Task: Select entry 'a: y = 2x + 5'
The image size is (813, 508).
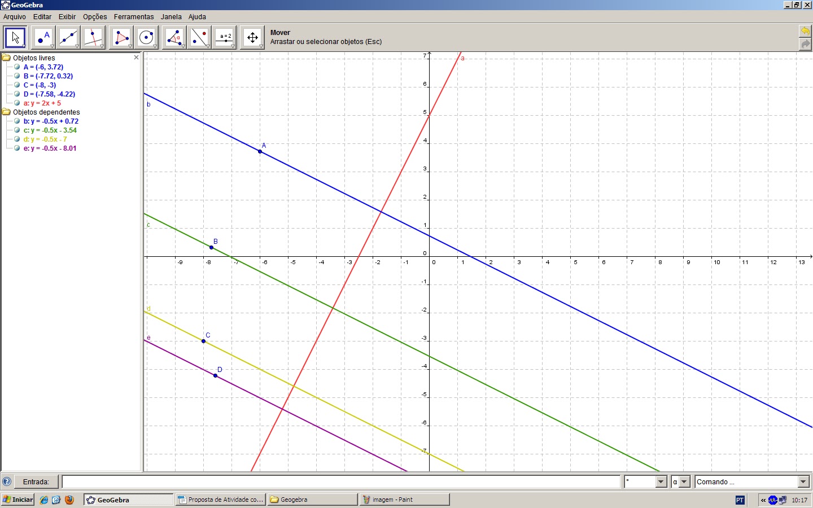Action: click(42, 103)
